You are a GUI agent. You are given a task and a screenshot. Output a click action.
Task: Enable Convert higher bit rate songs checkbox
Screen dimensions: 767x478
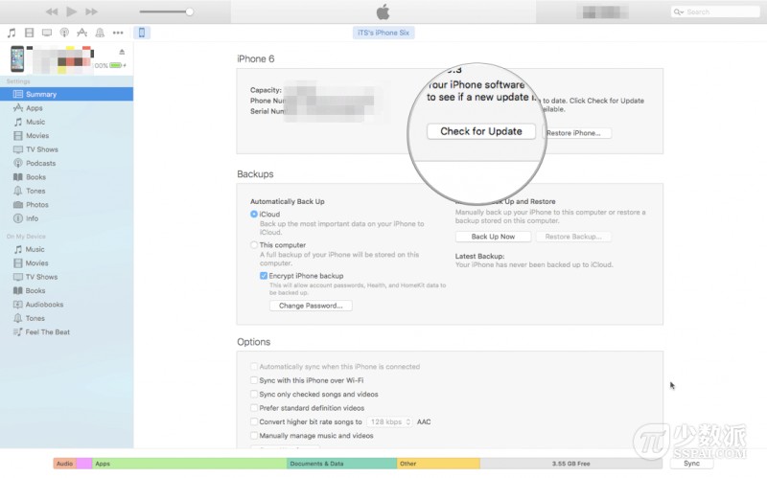(x=254, y=421)
